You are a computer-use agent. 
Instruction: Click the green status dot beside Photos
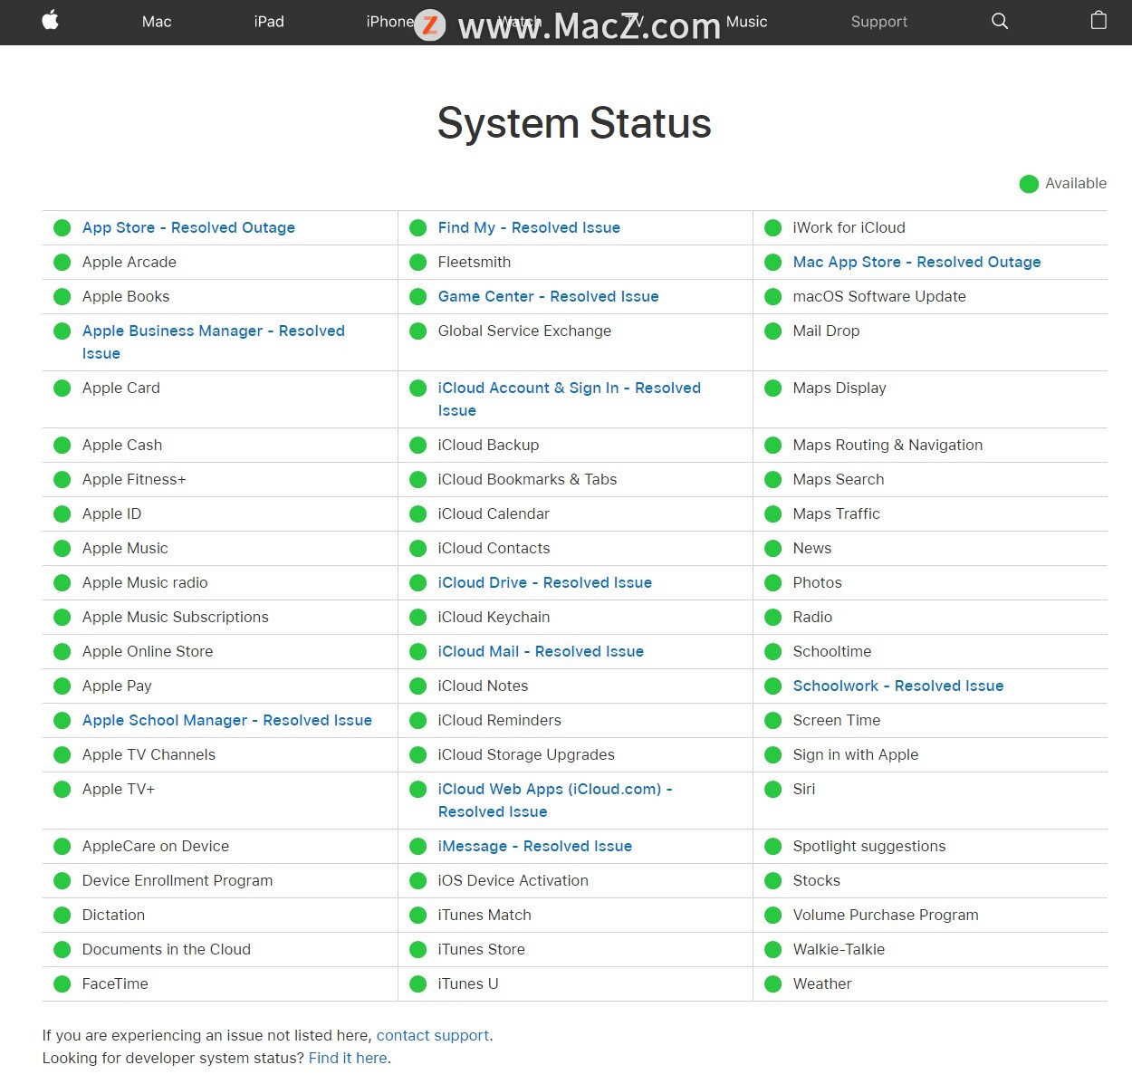[772, 583]
